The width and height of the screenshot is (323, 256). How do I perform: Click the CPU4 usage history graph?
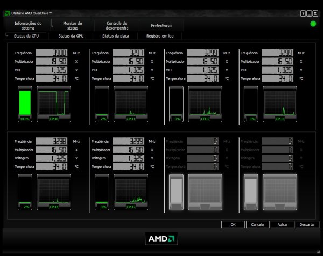pyautogui.click(x=54, y=192)
